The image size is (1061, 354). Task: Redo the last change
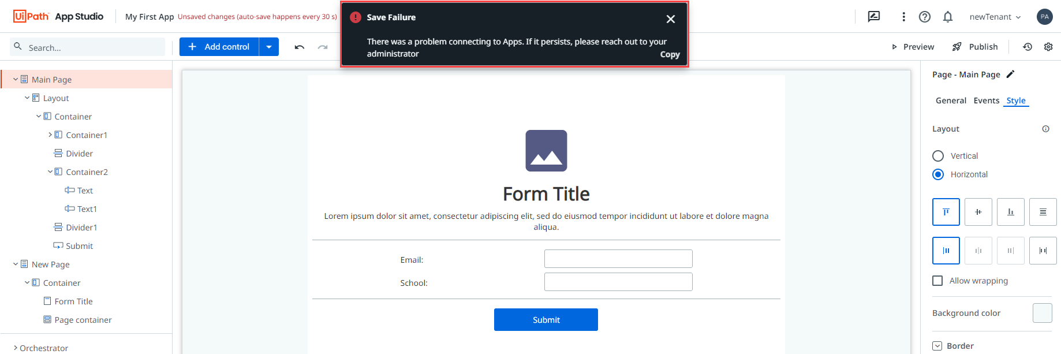click(323, 47)
